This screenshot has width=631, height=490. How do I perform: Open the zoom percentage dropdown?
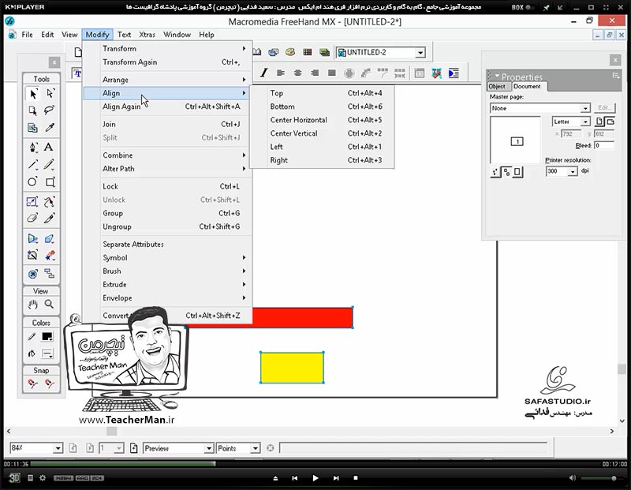click(x=58, y=448)
